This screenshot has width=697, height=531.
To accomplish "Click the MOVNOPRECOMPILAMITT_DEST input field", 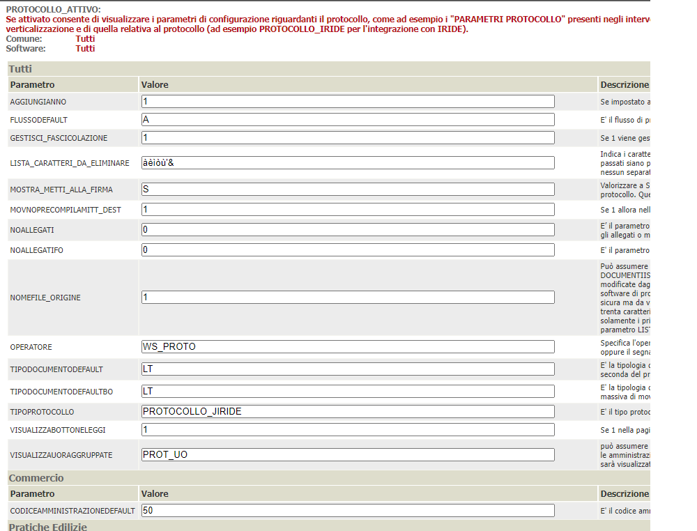I will (x=347, y=210).
